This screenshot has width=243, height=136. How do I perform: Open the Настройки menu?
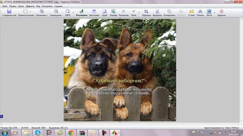tap(47, 6)
